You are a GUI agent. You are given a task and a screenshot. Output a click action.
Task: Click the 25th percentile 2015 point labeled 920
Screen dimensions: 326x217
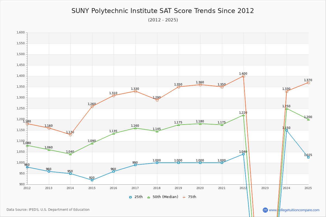pyautogui.click(x=92, y=180)
